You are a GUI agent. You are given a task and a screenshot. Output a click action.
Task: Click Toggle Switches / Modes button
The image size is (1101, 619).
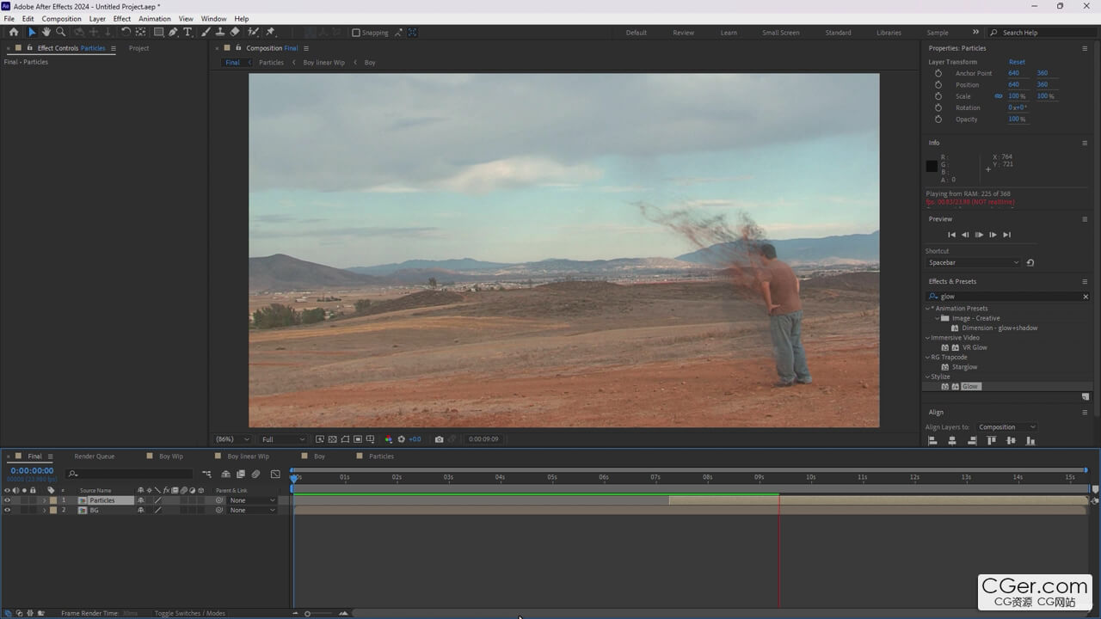pos(189,613)
